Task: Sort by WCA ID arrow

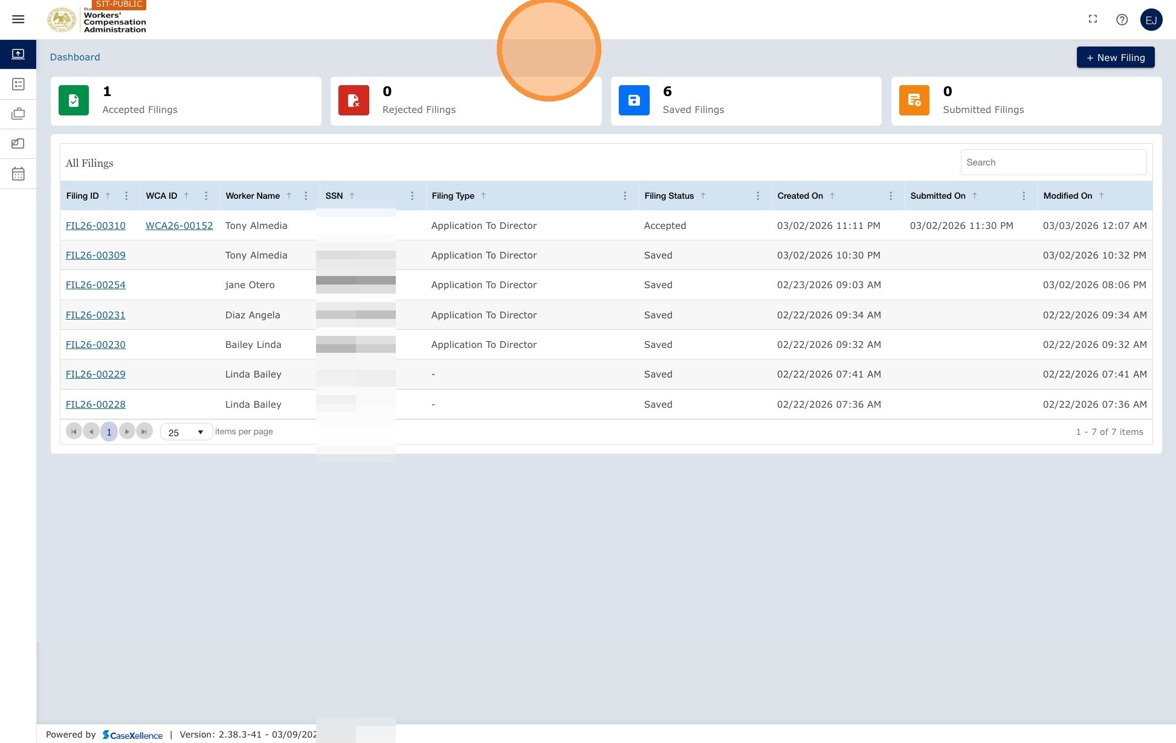Action: pyautogui.click(x=186, y=196)
